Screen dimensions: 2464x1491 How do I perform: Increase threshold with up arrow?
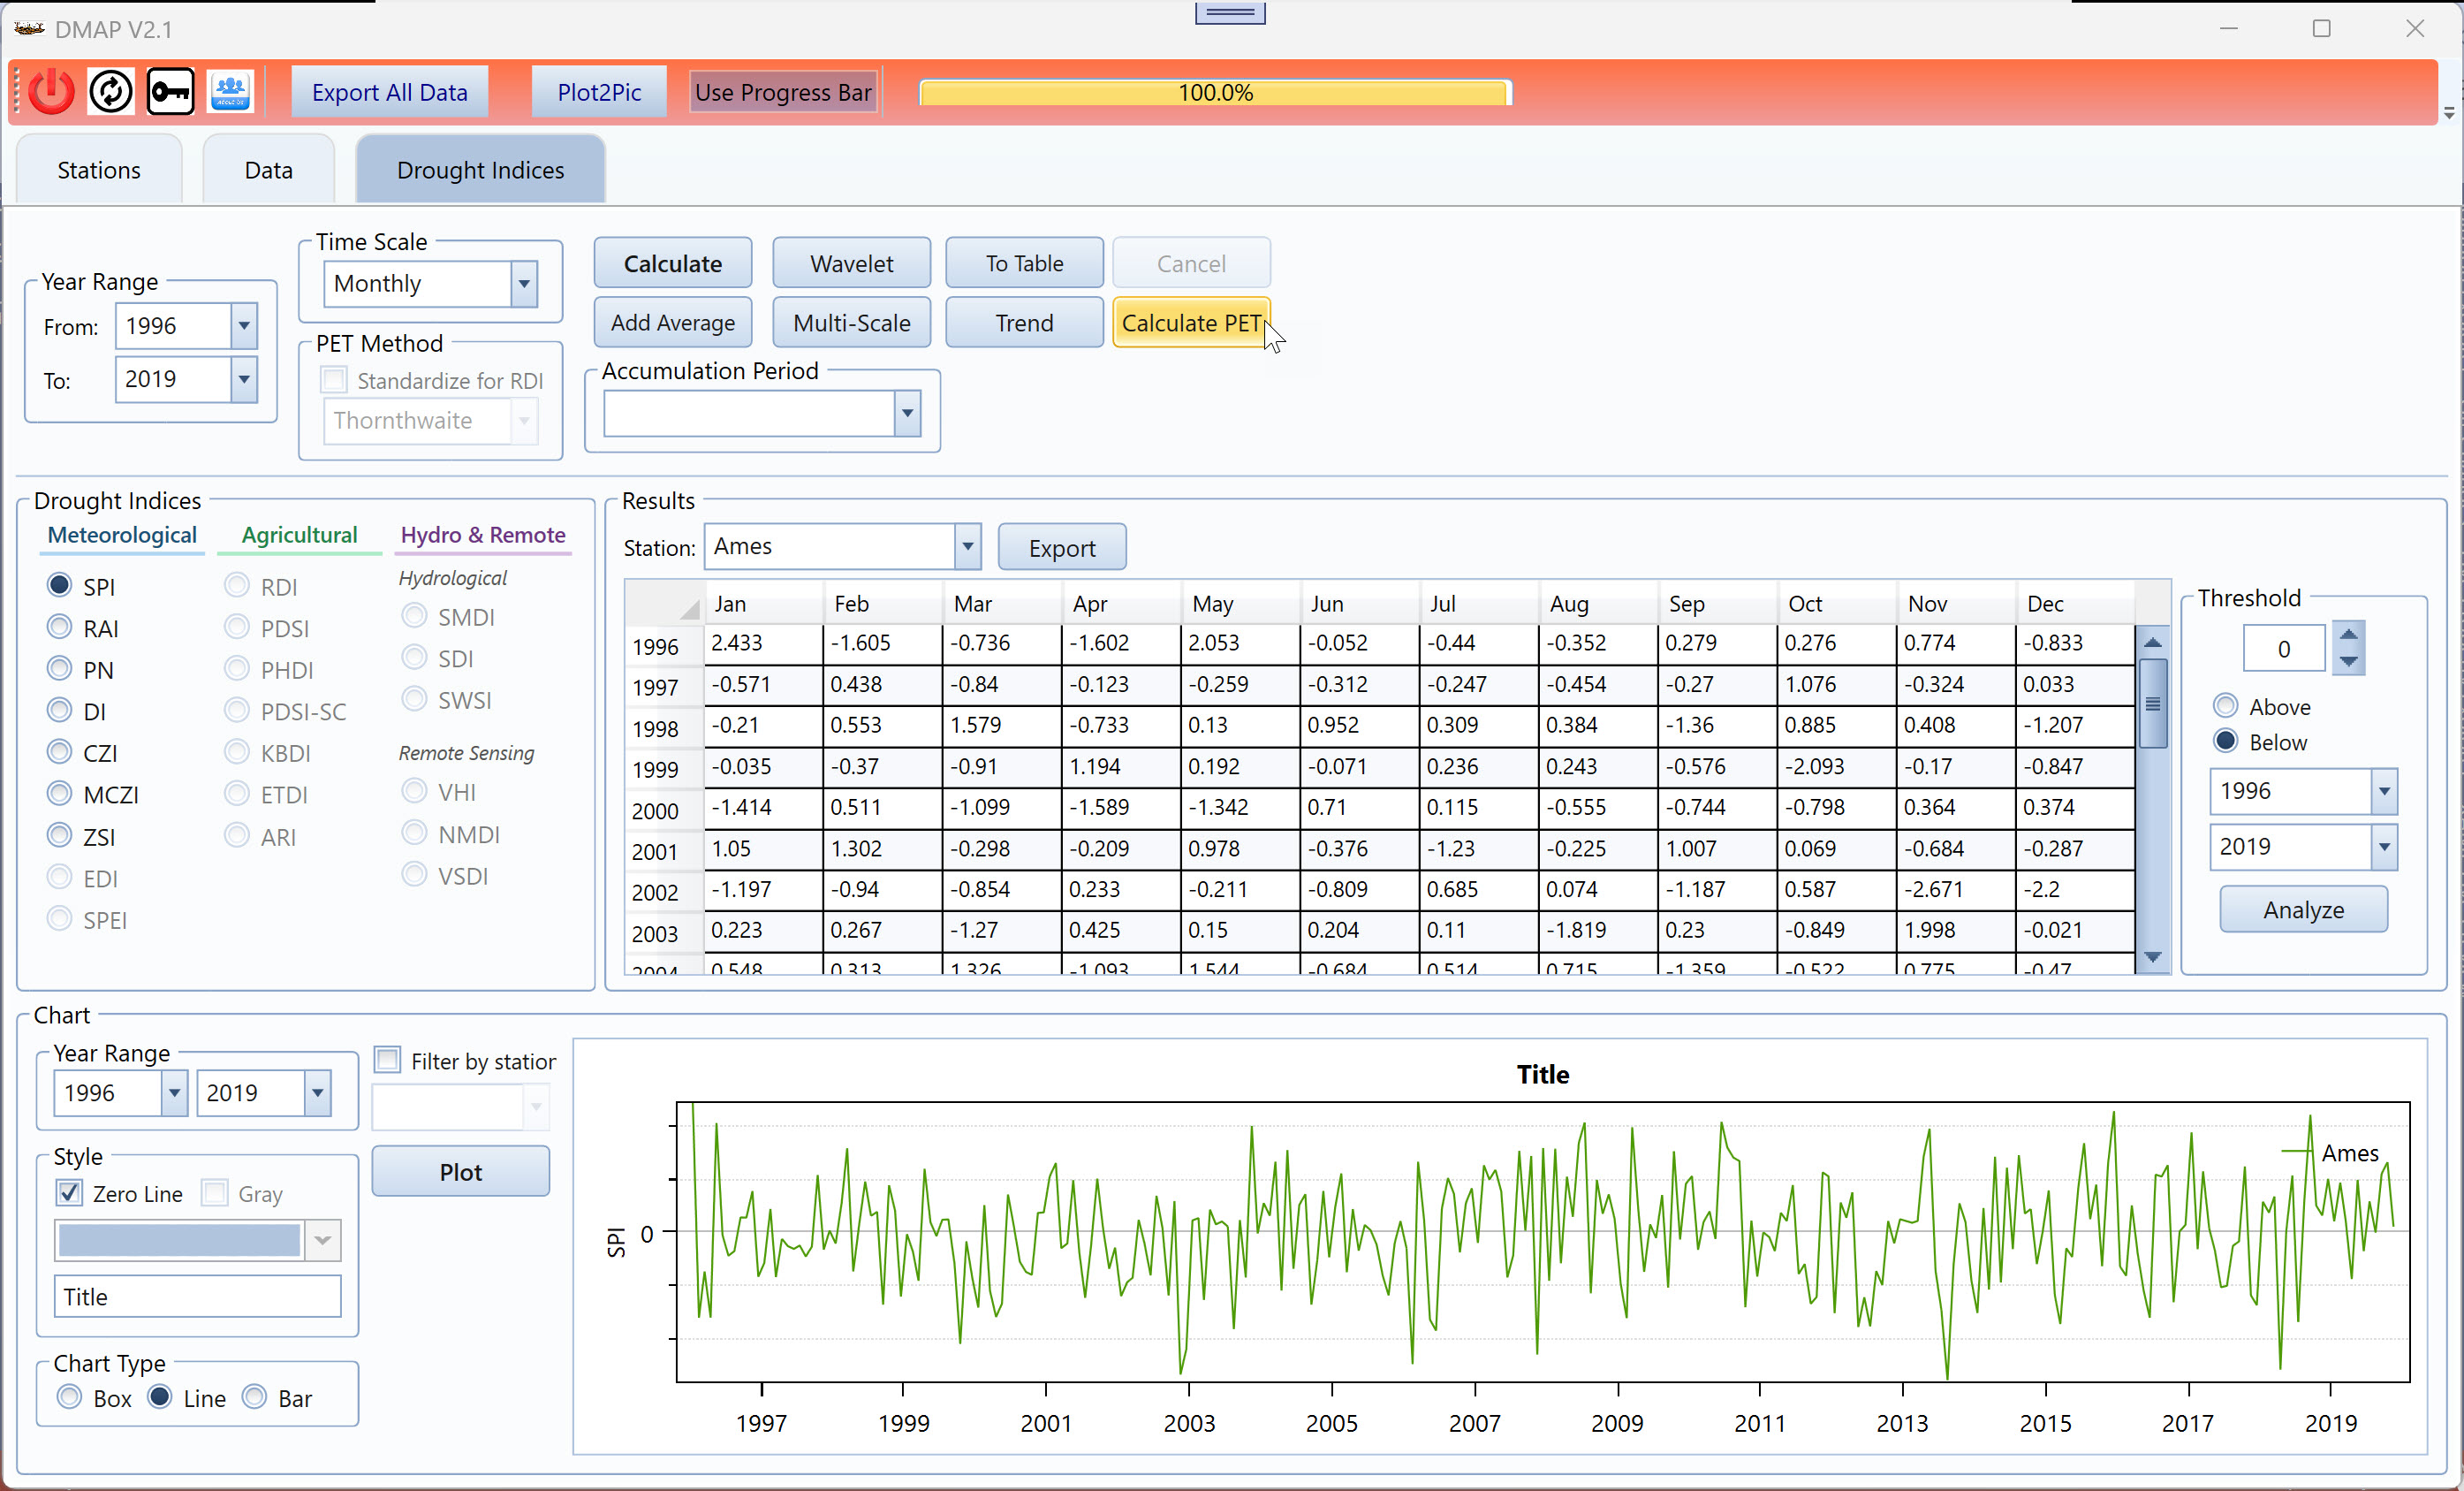[2348, 635]
